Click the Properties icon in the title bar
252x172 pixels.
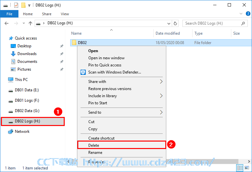pos(16,5)
